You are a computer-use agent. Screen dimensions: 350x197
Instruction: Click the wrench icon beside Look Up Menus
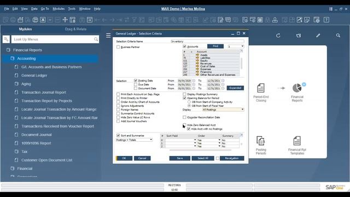pyautogui.click(x=6, y=39)
